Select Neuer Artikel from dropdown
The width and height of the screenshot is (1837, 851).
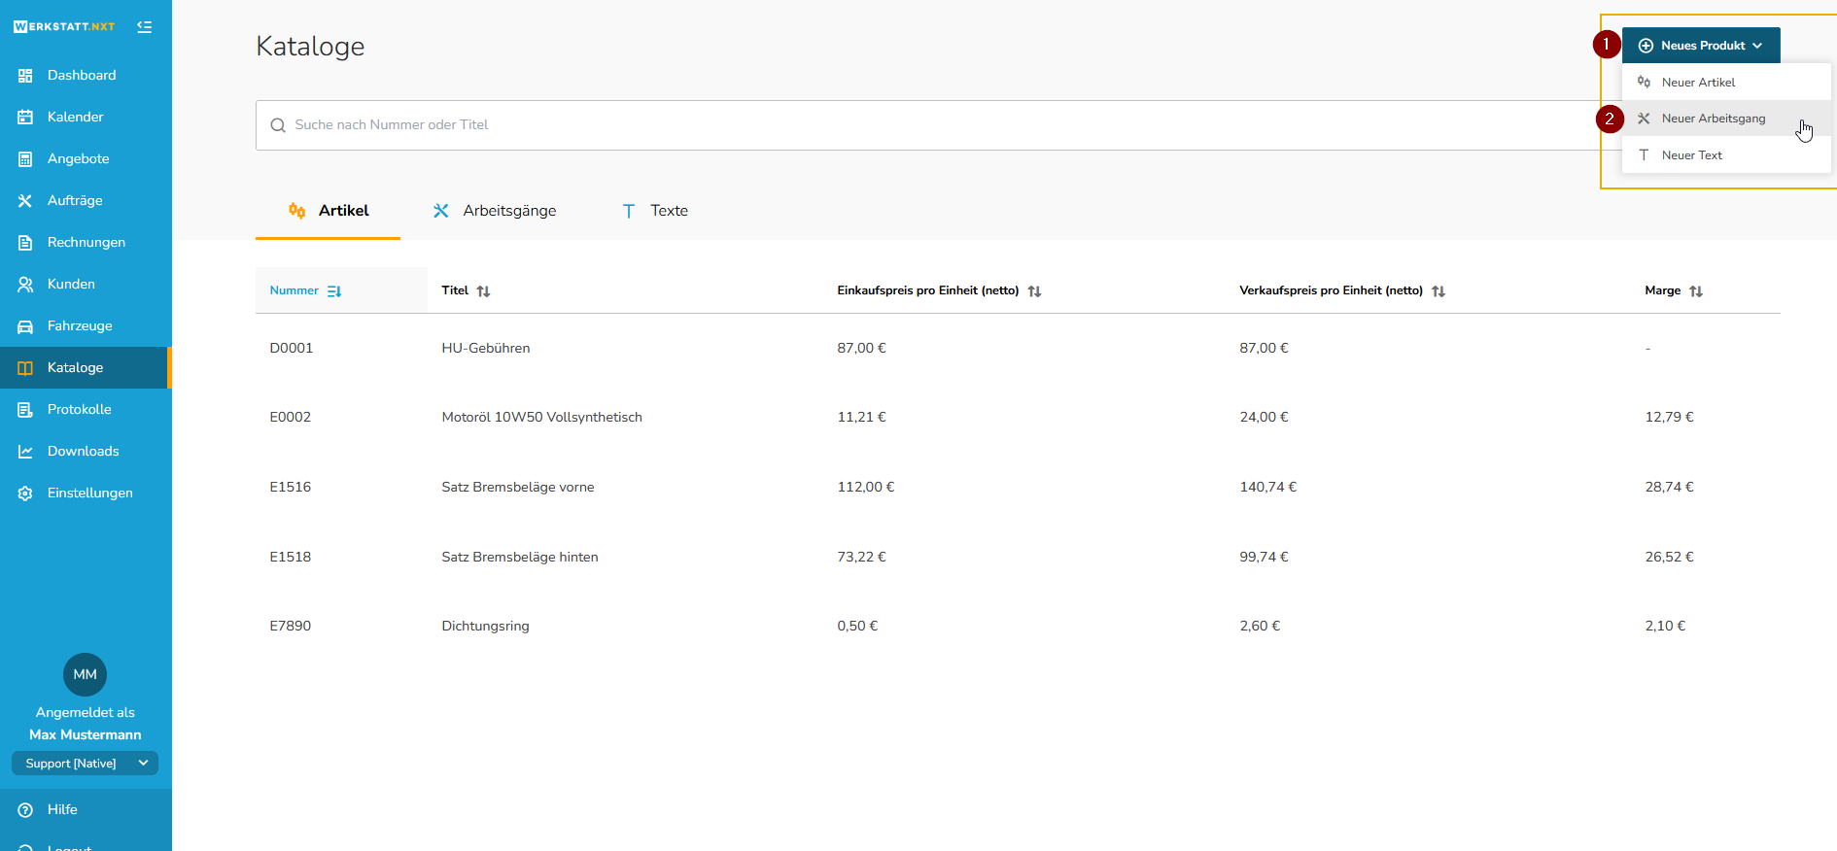1726,83
